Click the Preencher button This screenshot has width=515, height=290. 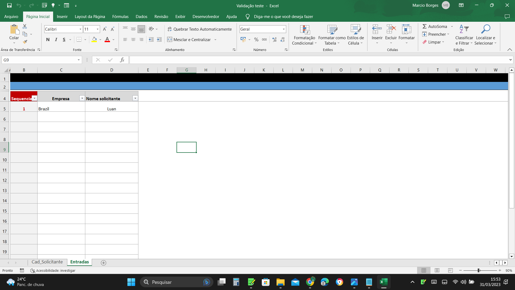tap(434, 34)
